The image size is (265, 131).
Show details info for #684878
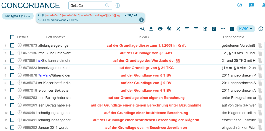(19, 75)
